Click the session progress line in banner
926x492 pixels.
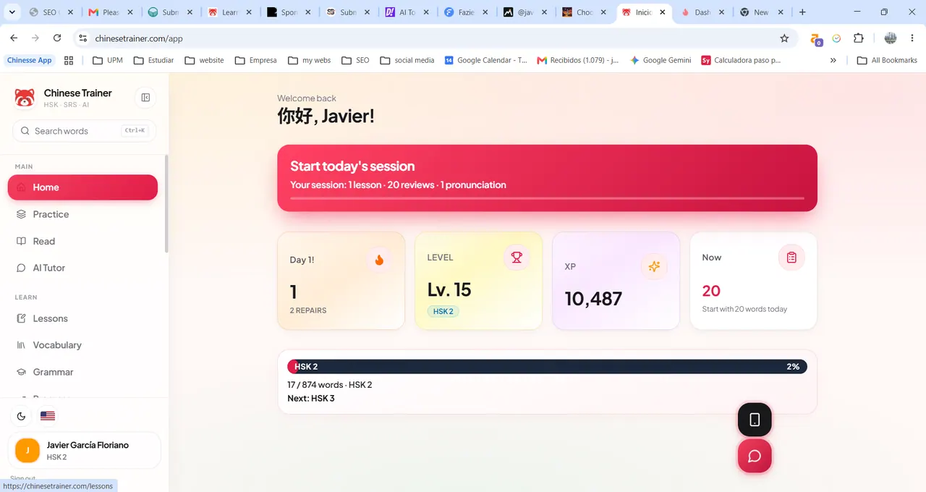(x=547, y=198)
